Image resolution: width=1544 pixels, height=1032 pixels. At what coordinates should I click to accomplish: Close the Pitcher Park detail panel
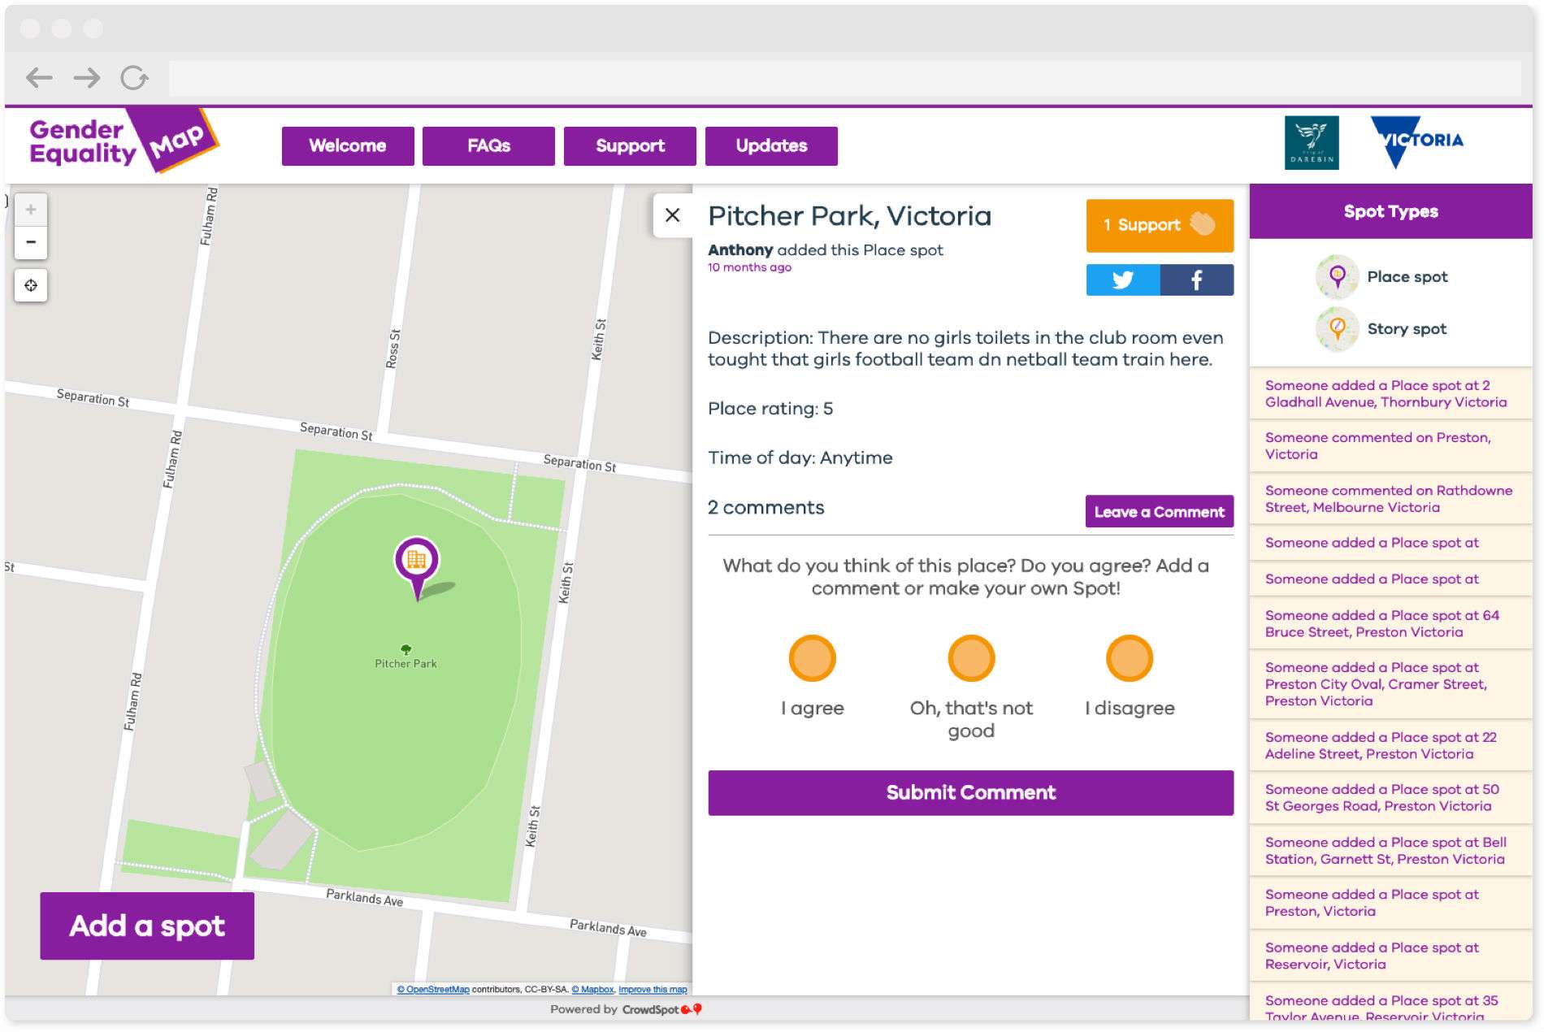673,215
